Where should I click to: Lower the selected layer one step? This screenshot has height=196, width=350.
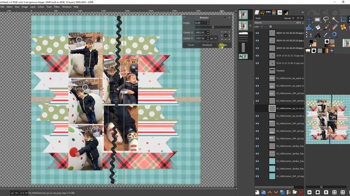click(276, 192)
